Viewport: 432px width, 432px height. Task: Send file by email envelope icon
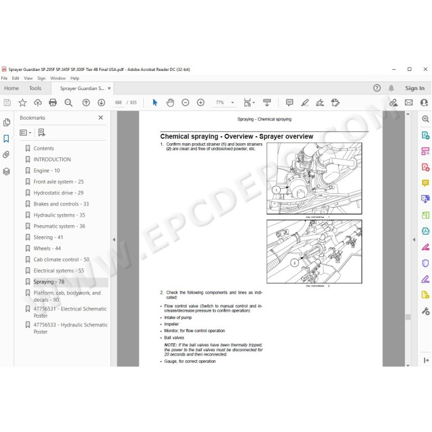coord(409,103)
